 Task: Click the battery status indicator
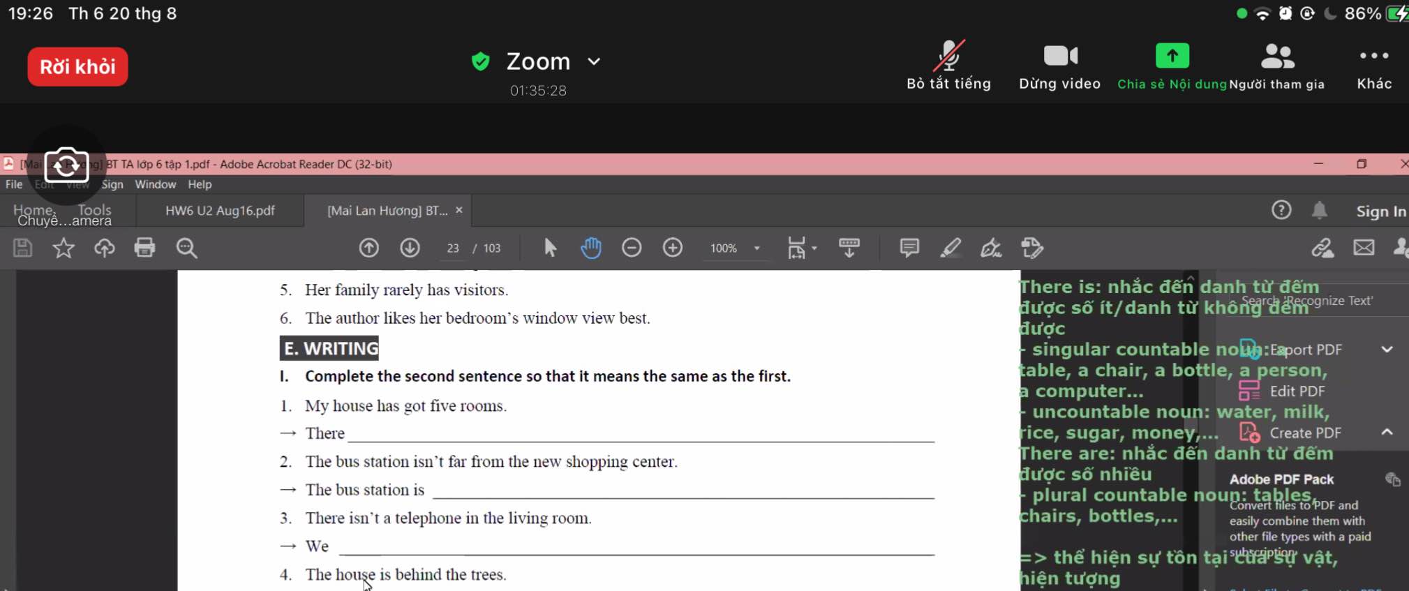[1398, 13]
